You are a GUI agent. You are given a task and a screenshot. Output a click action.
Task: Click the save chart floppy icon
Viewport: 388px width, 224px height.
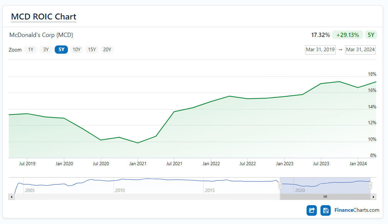(325, 210)
